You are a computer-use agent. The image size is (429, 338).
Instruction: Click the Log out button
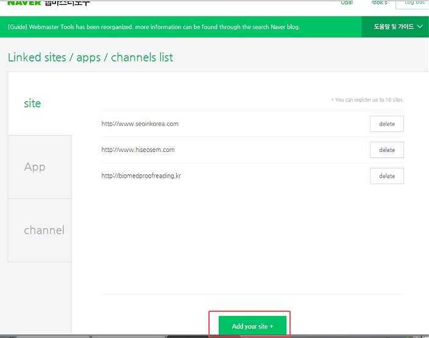413,4
